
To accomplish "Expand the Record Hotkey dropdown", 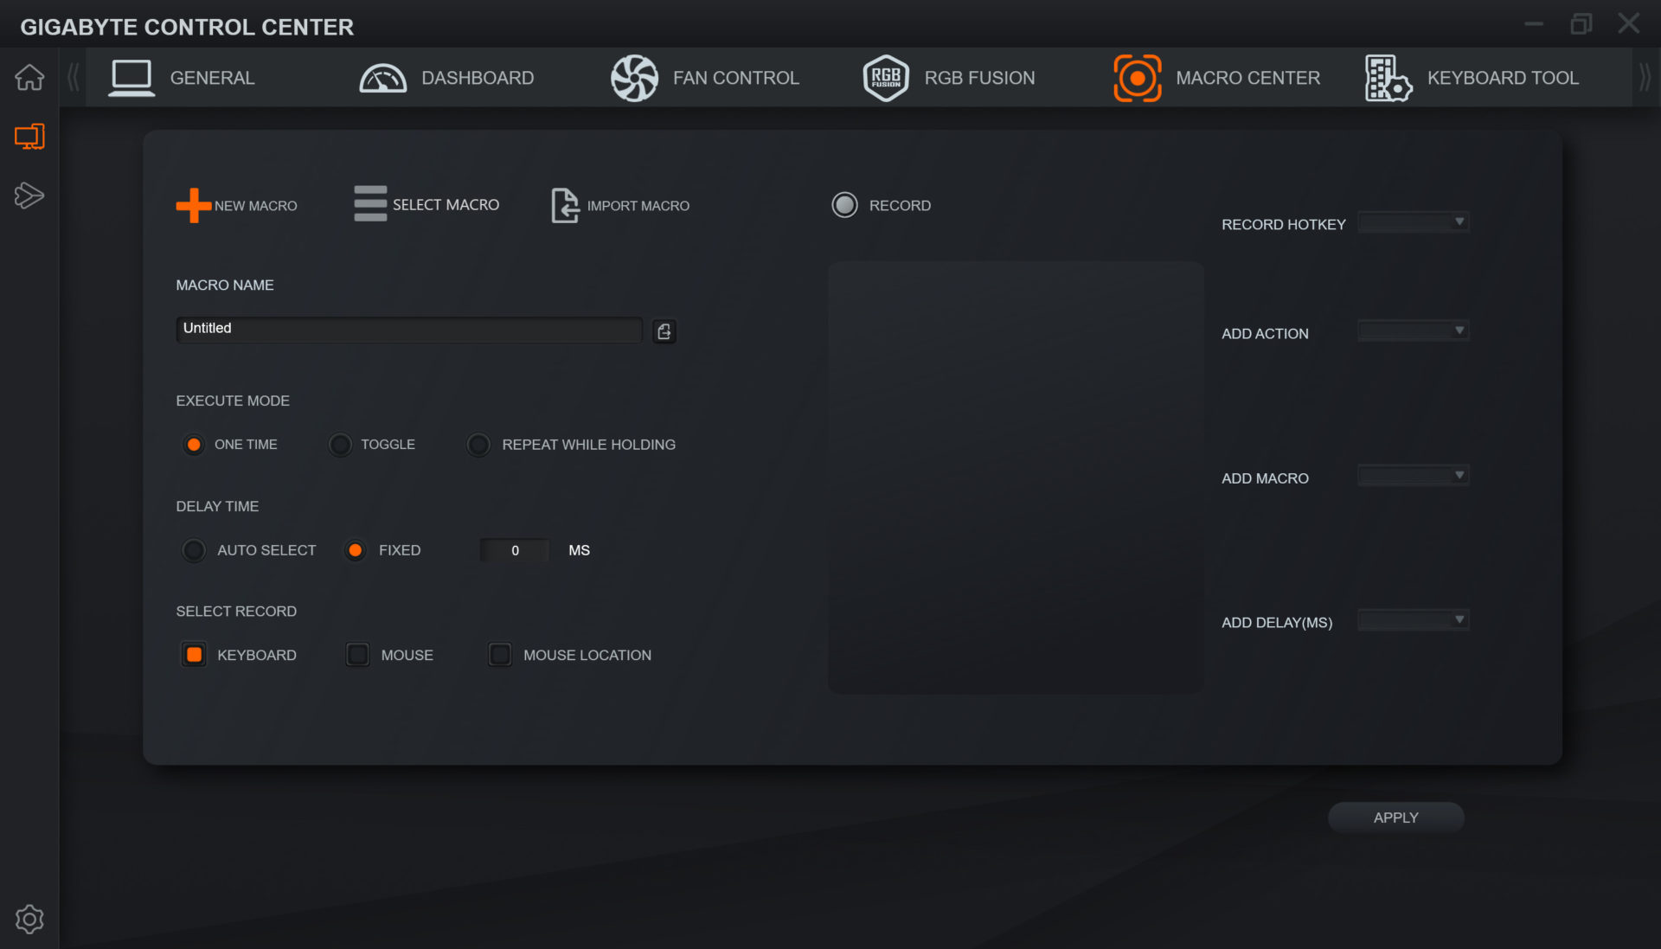I will click(x=1413, y=222).
